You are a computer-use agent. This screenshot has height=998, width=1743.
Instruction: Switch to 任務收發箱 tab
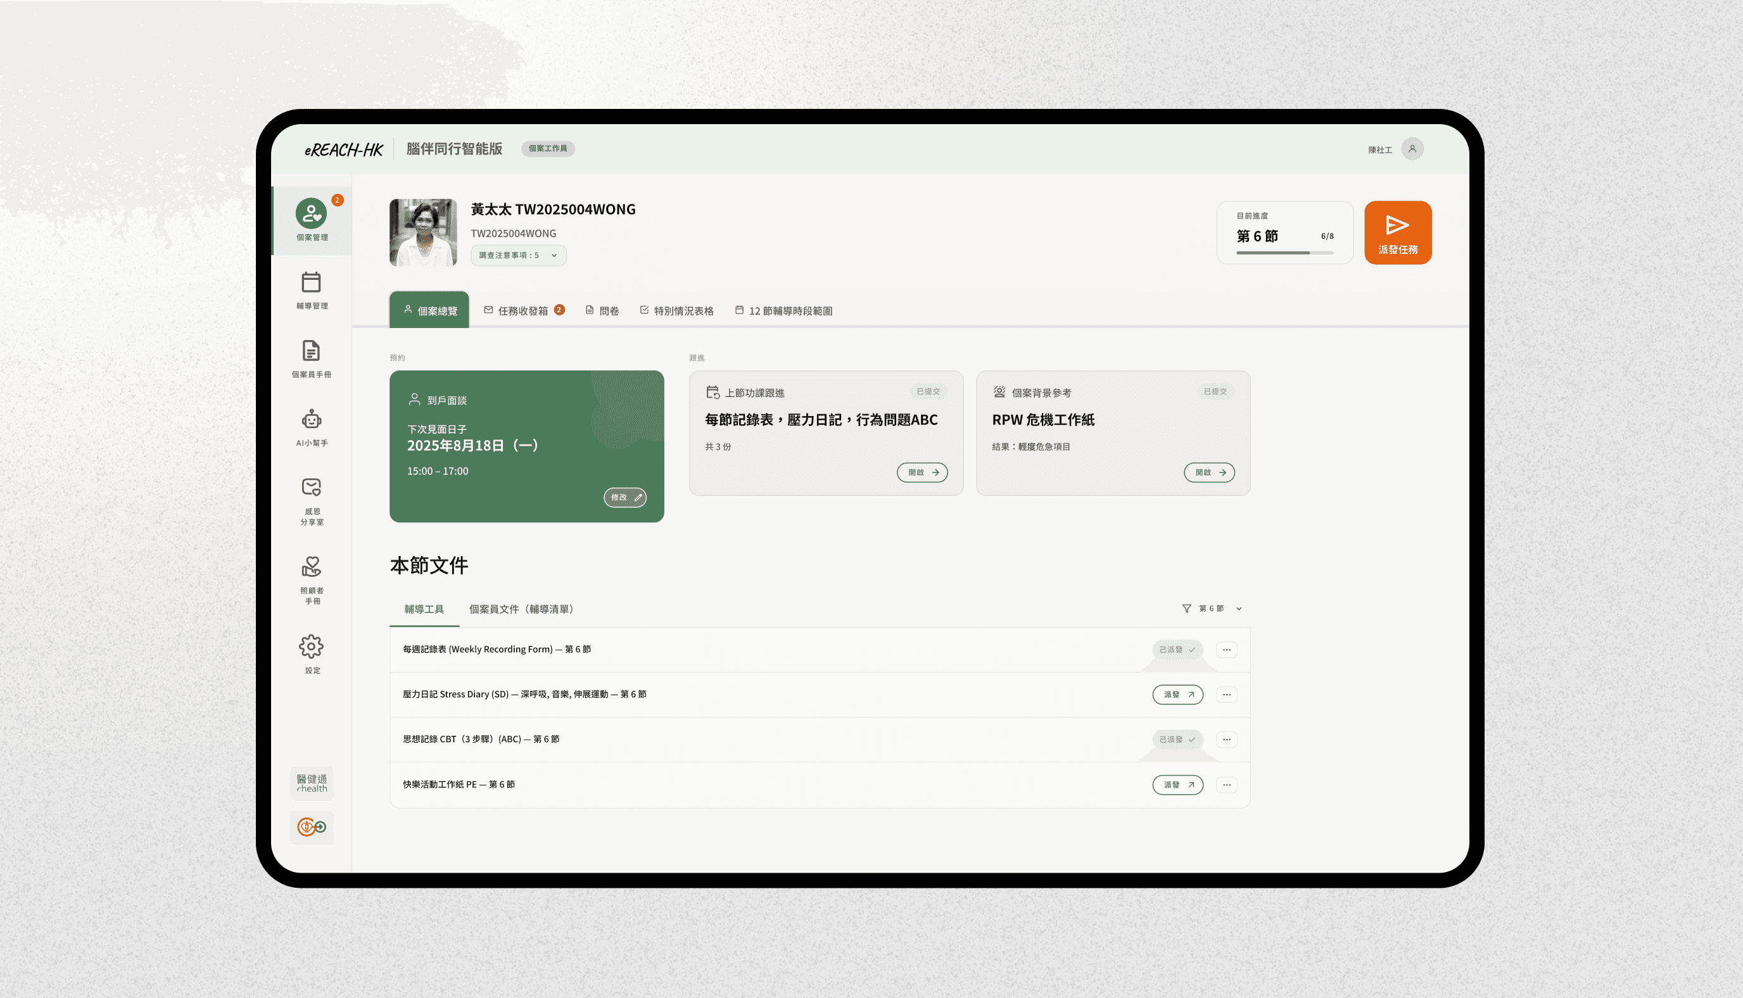click(x=523, y=311)
